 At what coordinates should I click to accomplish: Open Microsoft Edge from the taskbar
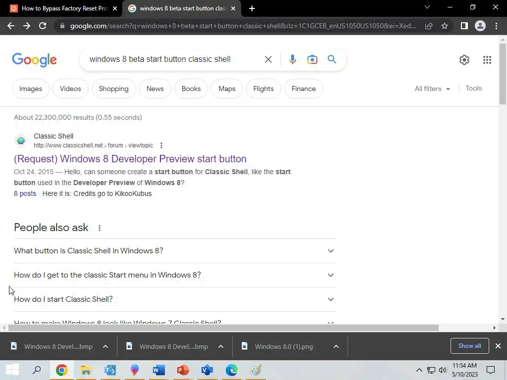[232, 370]
